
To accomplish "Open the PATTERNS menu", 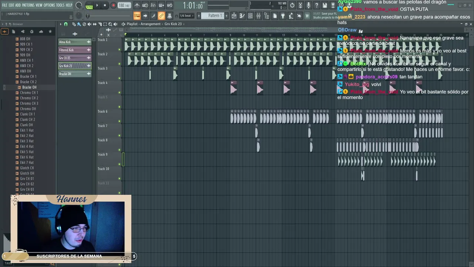I will coord(28,5).
